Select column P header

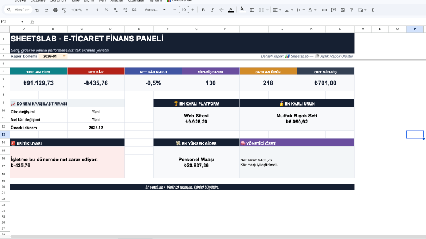[x=415, y=29]
